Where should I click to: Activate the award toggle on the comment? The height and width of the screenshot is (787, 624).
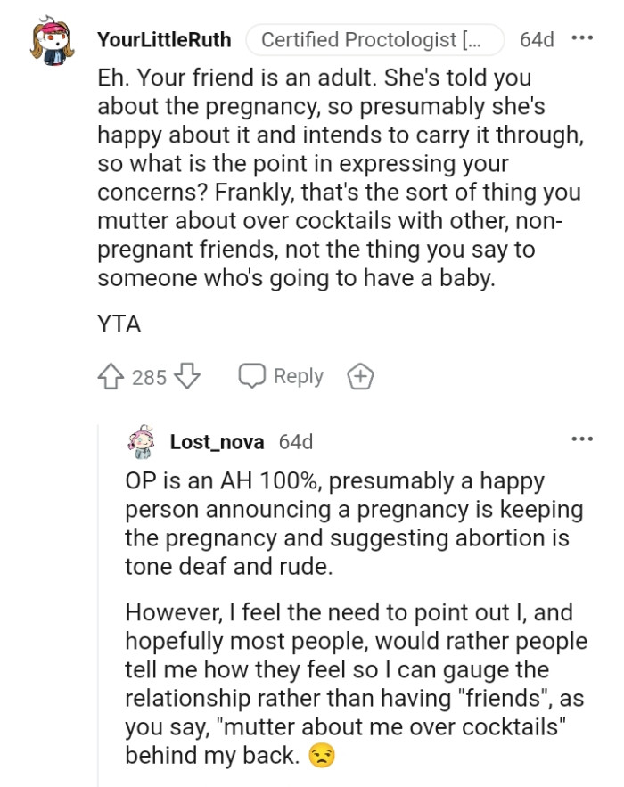360,376
